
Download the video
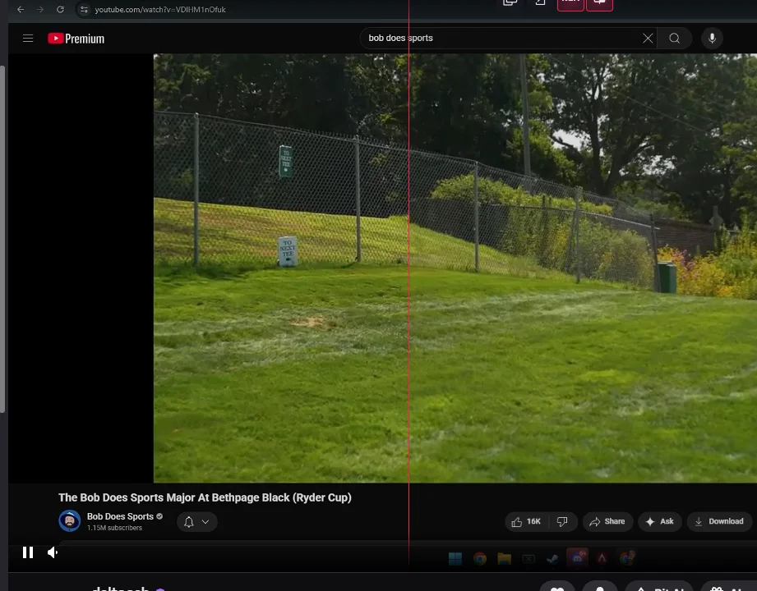(719, 521)
